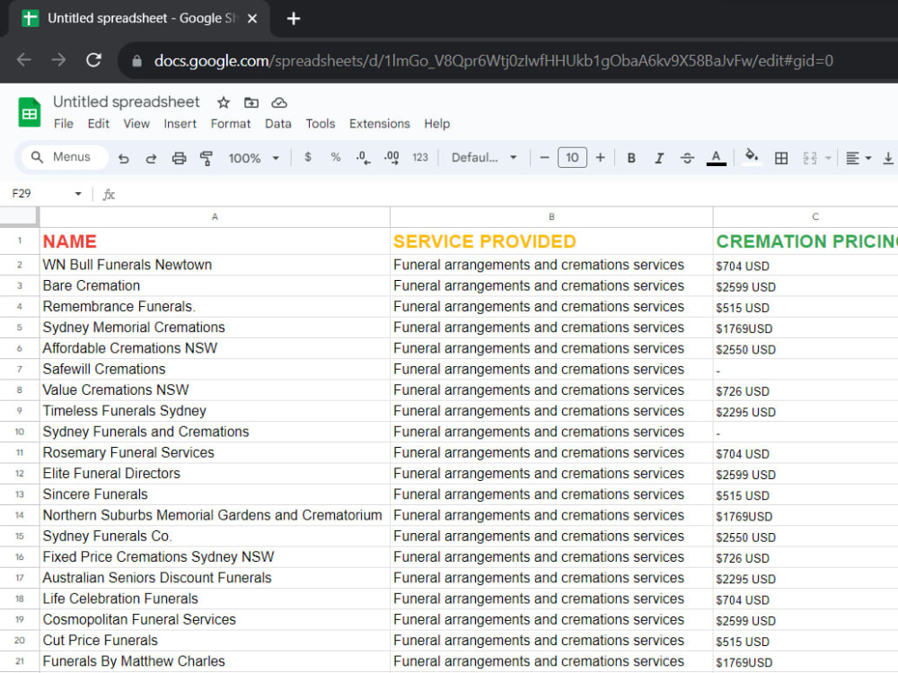Viewport: 898px width, 673px height.
Task: Undo the last action
Action: (x=124, y=157)
